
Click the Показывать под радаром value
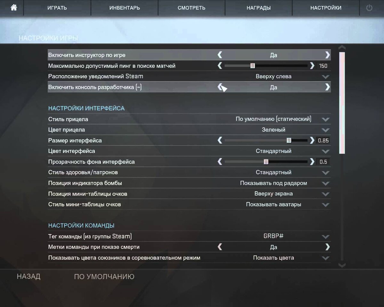pos(274,183)
